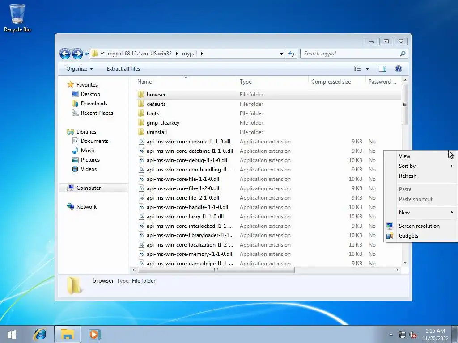Select api-ms-win-core-file-l2-1-0.dll file

point(183,198)
